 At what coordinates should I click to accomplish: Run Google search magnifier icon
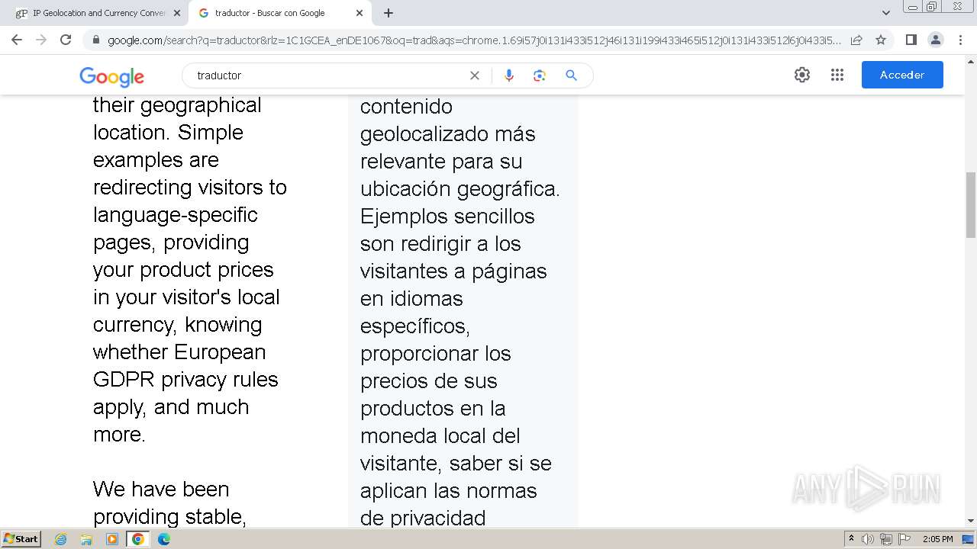pos(571,75)
